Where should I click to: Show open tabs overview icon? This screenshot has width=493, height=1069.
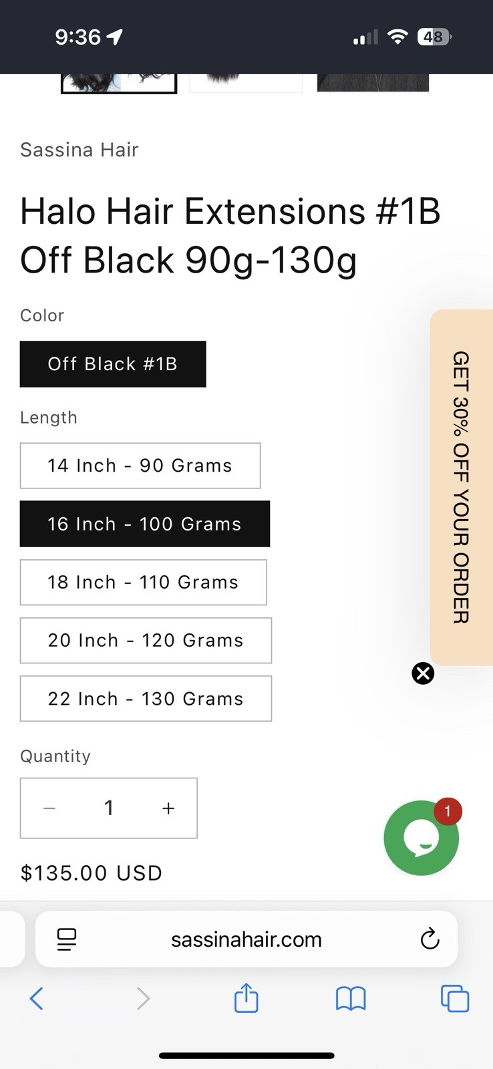[x=455, y=999]
